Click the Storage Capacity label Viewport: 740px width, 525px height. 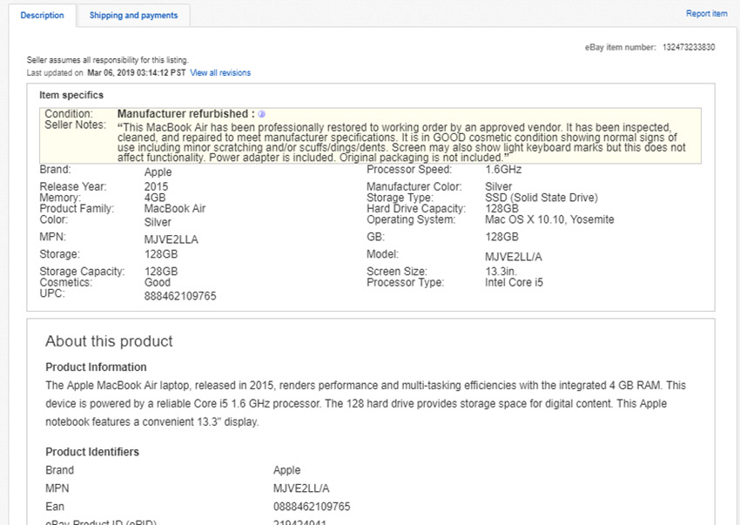(82, 272)
